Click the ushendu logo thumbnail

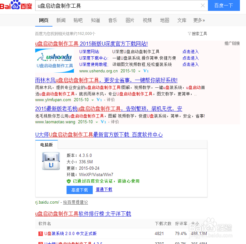[x=54, y=61]
